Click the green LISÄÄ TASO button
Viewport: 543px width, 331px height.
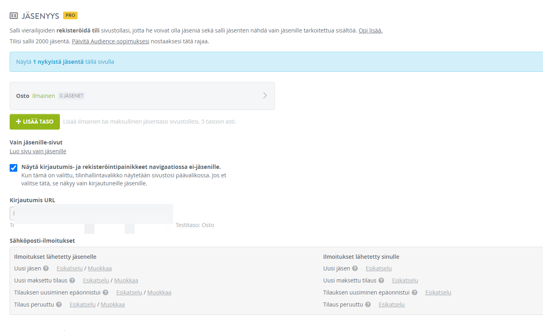pyautogui.click(x=35, y=122)
